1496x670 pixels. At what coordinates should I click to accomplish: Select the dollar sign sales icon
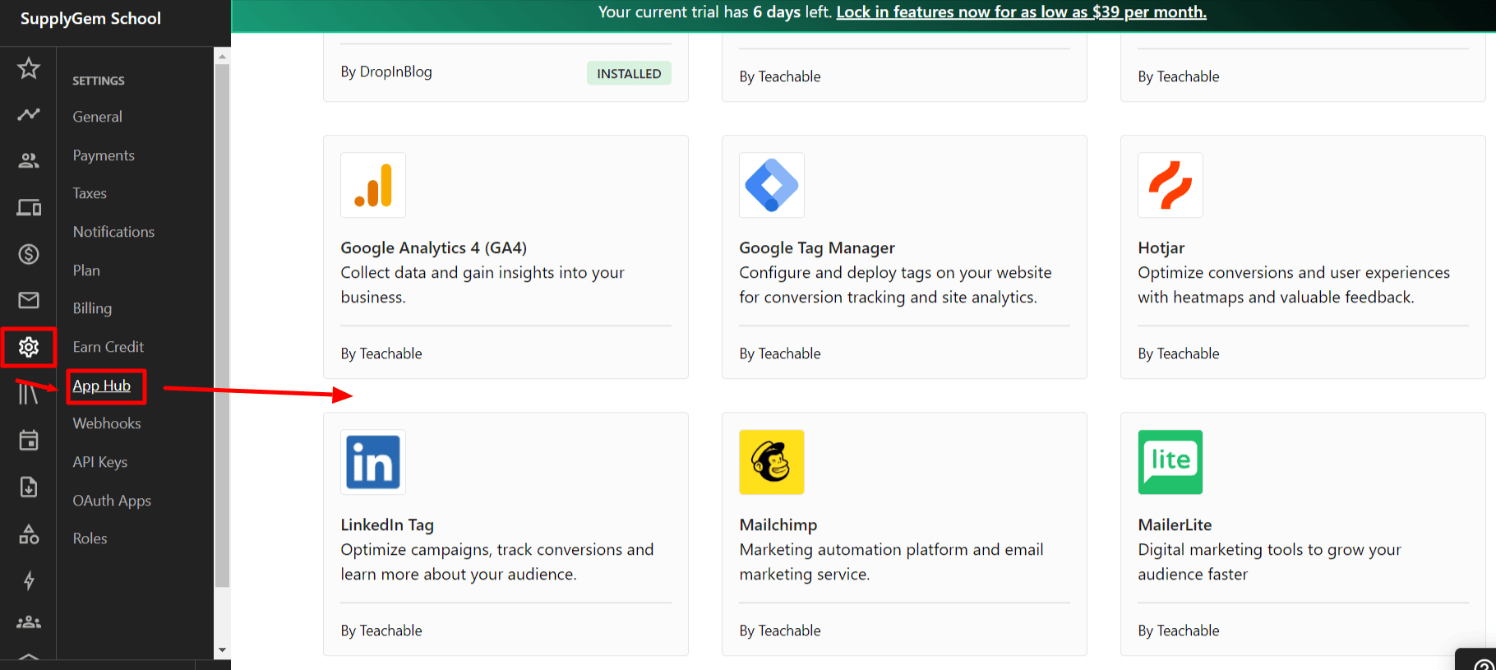coord(29,254)
